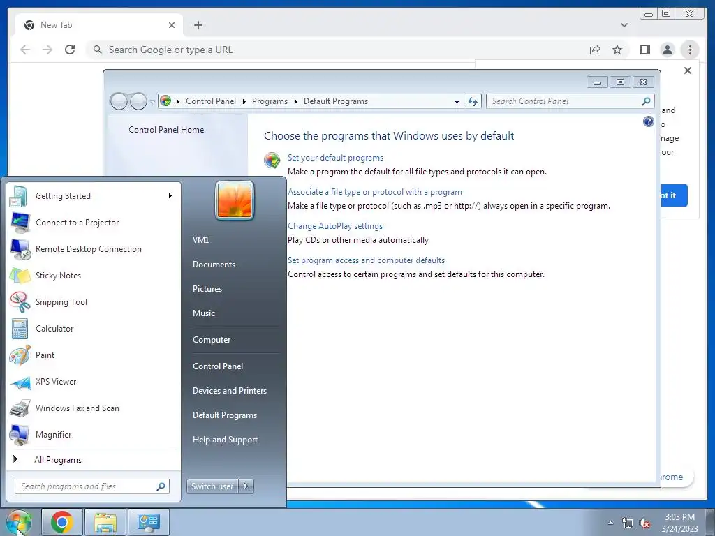The height and width of the screenshot is (536, 715).
Task: Close the New Tab tab
Action: pos(172,25)
